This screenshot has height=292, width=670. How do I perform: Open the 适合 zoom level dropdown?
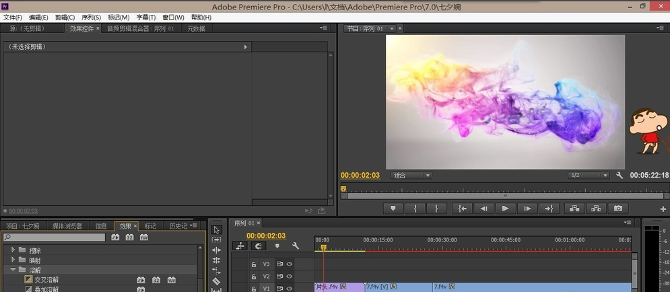point(411,176)
